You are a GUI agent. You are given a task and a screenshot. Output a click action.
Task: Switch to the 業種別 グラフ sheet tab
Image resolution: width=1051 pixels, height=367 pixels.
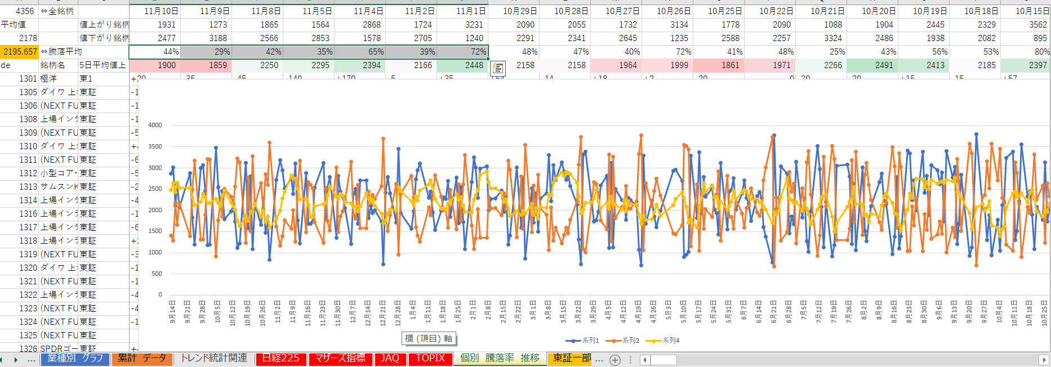pyautogui.click(x=75, y=359)
